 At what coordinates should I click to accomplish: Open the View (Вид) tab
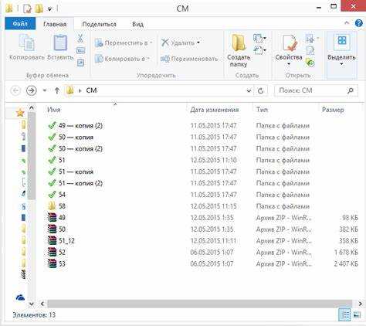137,25
